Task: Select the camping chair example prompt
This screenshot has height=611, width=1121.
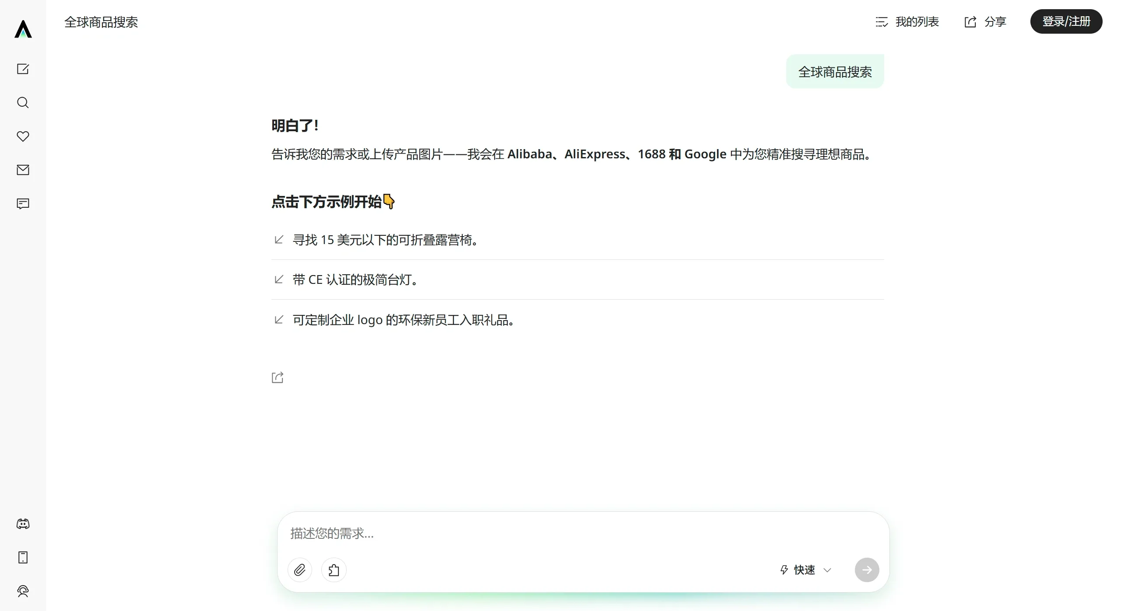Action: coord(386,240)
